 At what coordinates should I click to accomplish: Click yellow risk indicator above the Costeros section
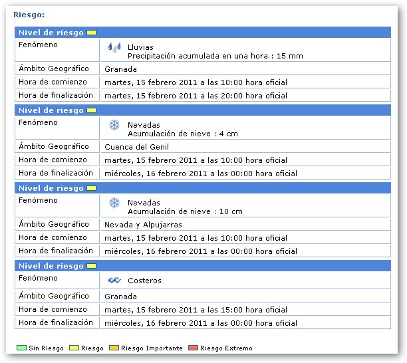92,266
